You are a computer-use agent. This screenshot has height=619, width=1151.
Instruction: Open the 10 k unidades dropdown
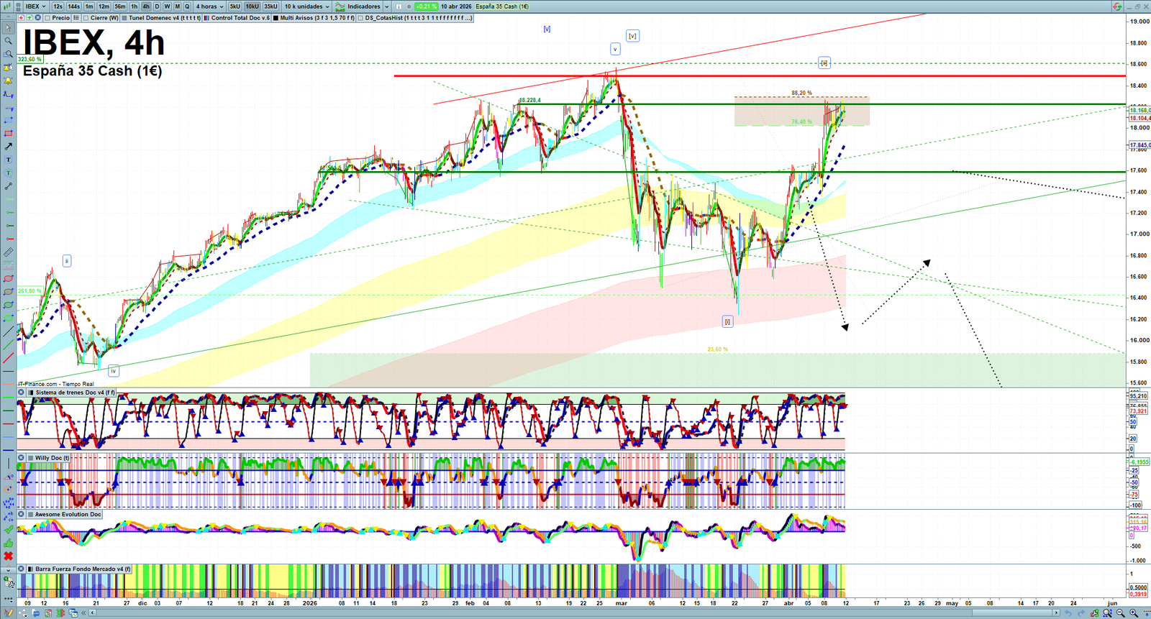point(306,6)
